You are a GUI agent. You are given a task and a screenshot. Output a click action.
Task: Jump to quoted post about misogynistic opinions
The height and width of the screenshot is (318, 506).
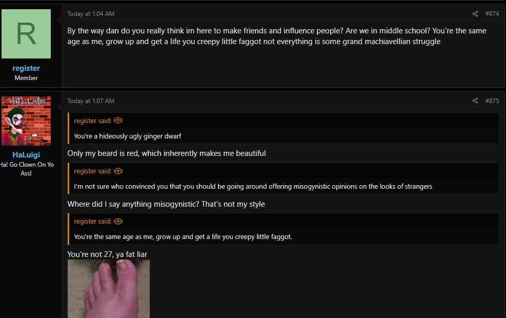tap(118, 171)
